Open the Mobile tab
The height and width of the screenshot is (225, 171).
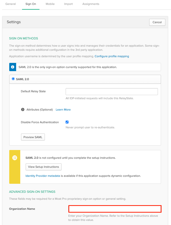pos(50,4)
